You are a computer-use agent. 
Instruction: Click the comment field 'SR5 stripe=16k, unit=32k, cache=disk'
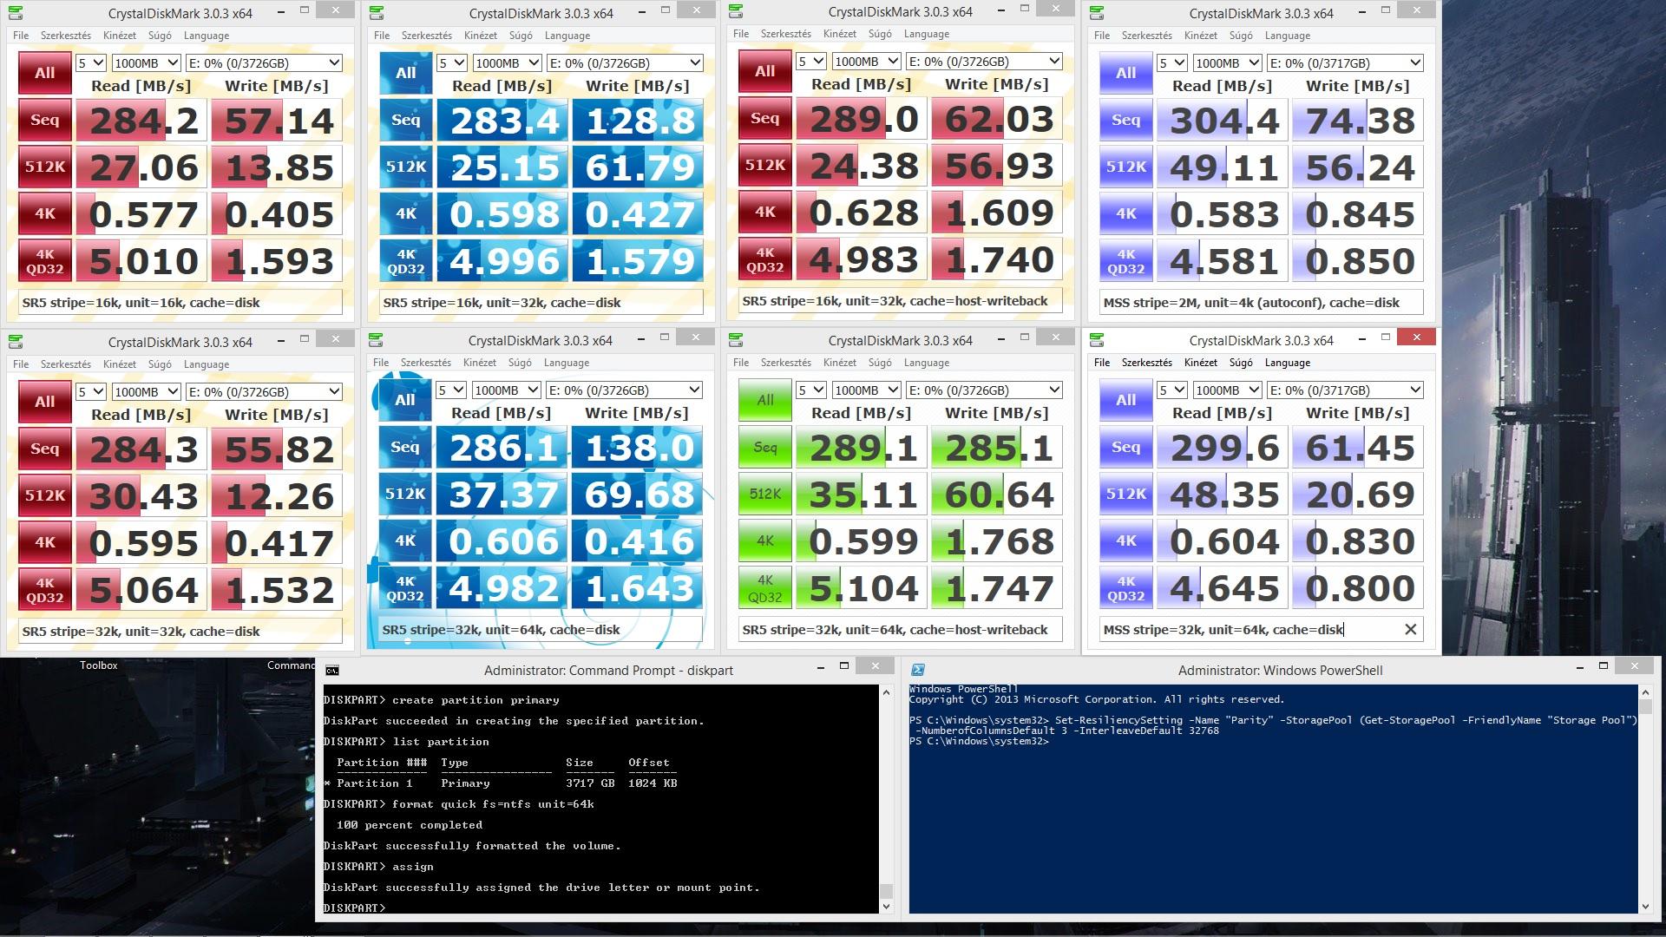541,303
